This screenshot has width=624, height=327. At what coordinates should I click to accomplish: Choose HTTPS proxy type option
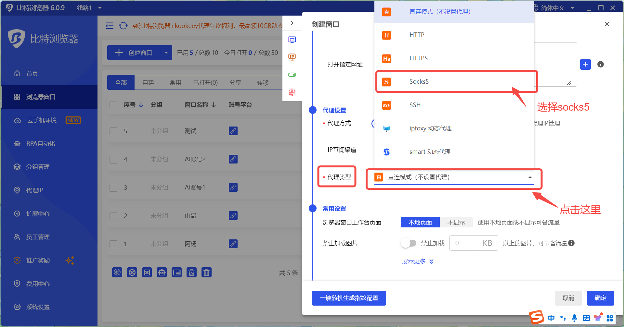click(454, 58)
